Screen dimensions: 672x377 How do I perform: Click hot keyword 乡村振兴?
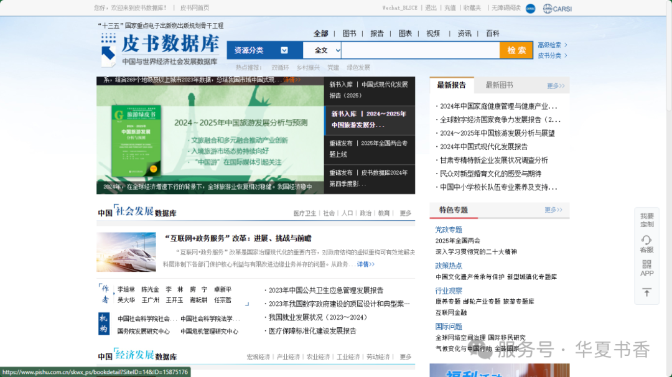[x=308, y=67]
